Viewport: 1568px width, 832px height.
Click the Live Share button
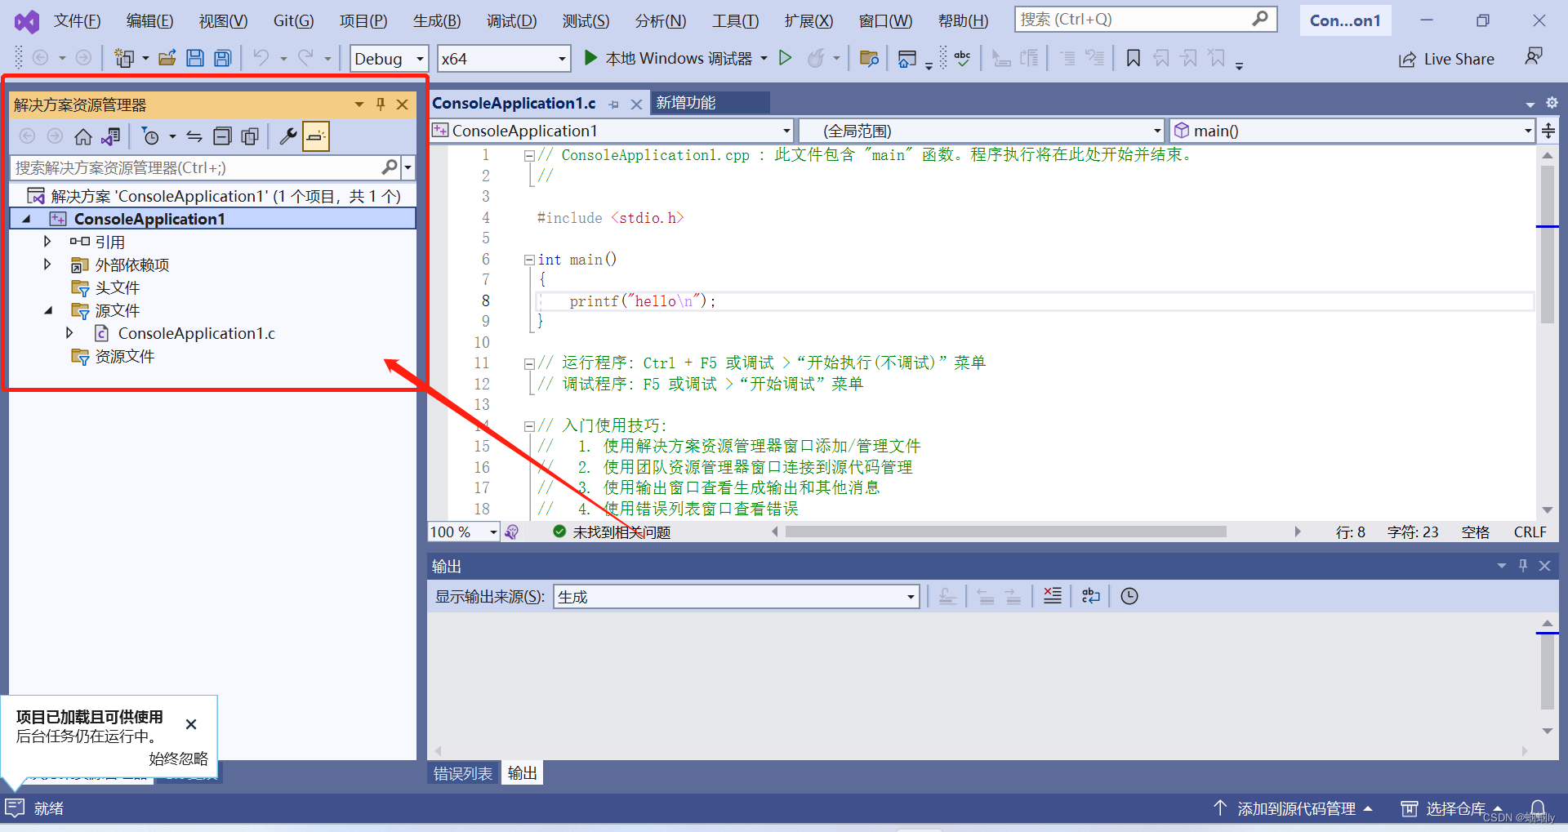(1446, 59)
